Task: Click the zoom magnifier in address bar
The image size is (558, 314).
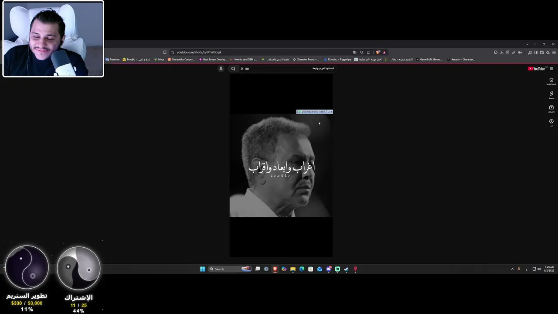Action: [x=361, y=52]
